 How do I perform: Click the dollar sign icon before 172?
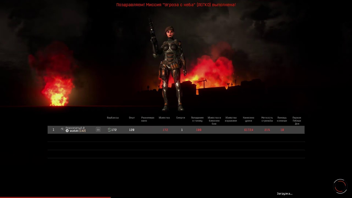pos(109,130)
